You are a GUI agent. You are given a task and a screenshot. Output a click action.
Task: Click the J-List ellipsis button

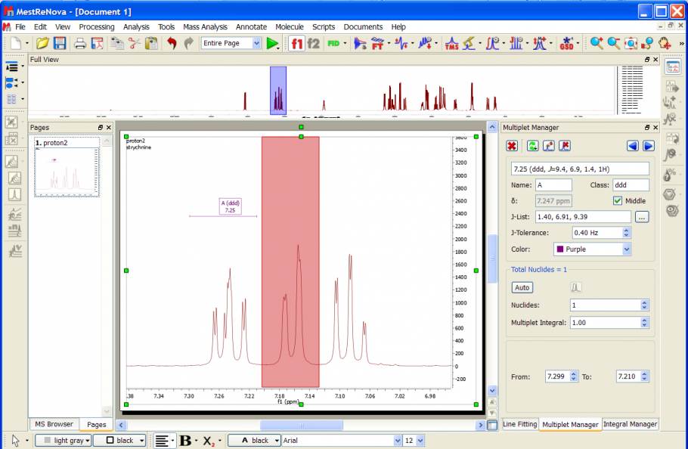[642, 217]
